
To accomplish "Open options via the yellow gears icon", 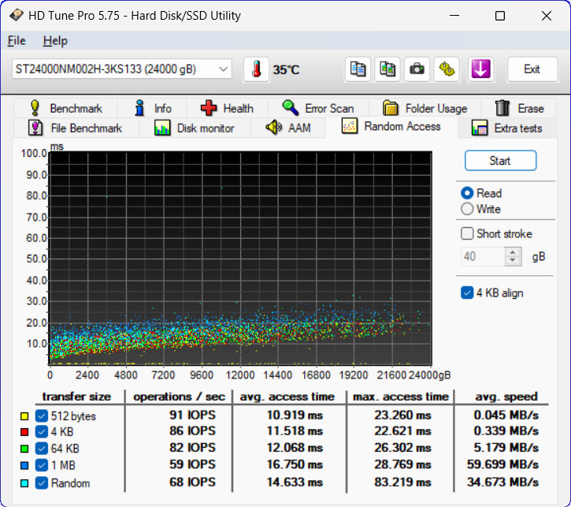I will point(447,69).
